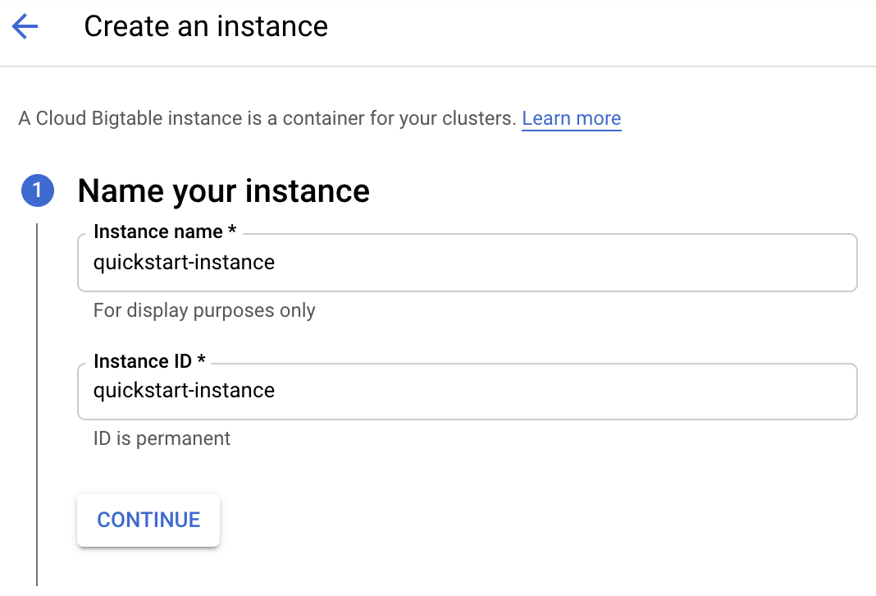876x596 pixels.
Task: Click the 'ID is permanent' hint text
Action: point(162,438)
